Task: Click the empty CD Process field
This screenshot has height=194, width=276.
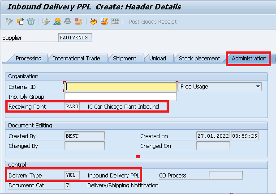Action: (226, 175)
